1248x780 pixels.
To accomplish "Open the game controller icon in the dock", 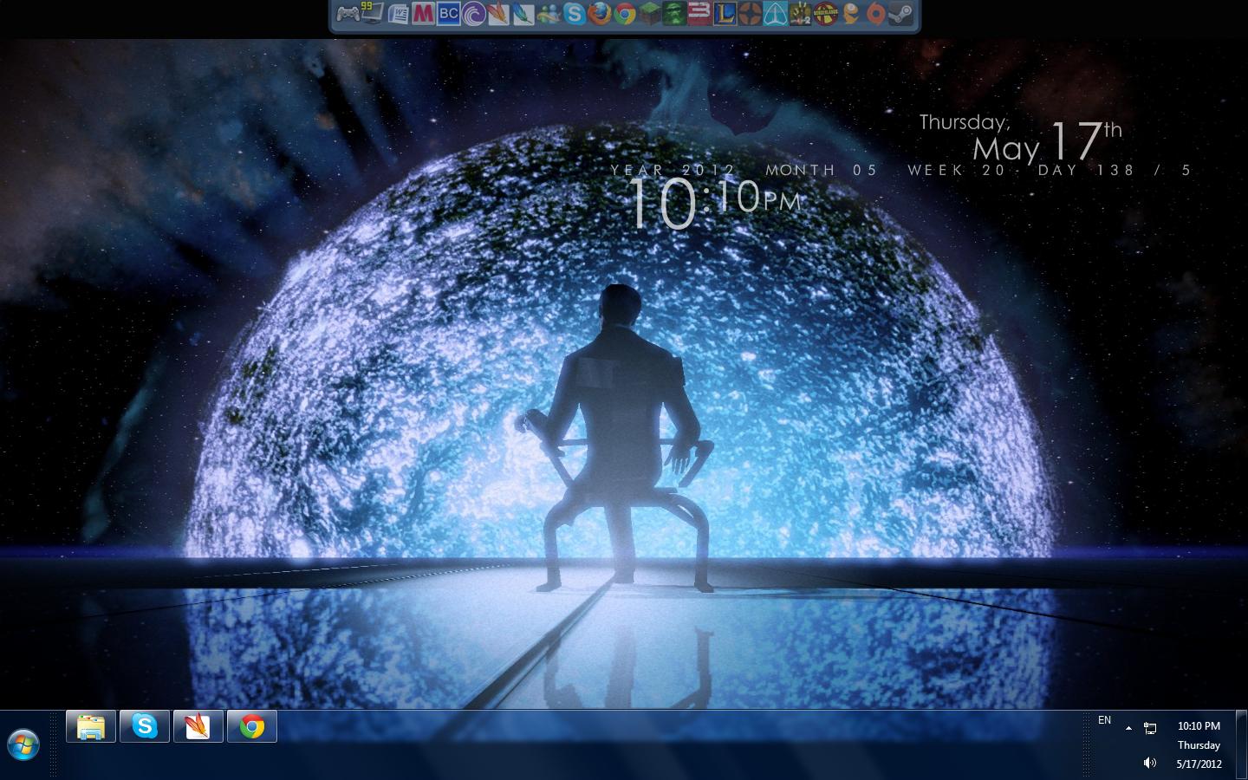I will [348, 14].
